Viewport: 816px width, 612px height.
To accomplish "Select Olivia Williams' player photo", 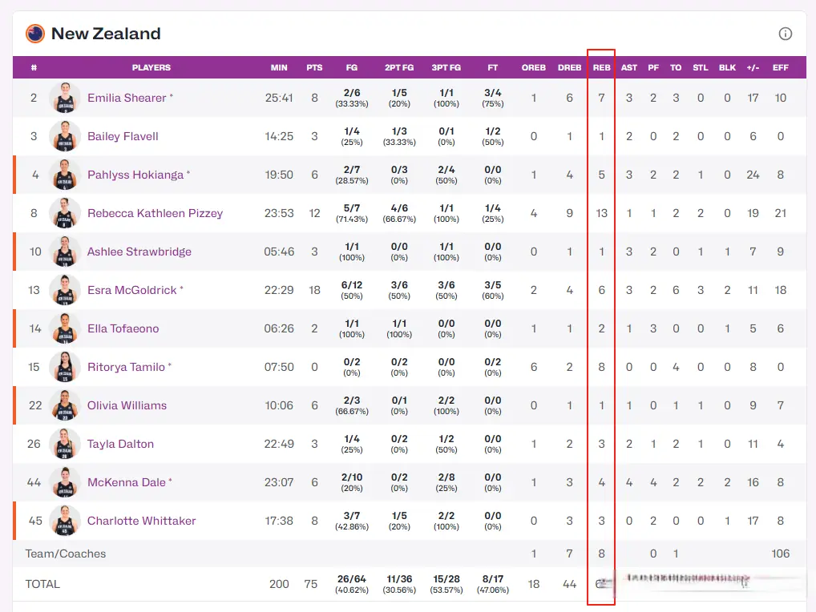I will 65,405.
